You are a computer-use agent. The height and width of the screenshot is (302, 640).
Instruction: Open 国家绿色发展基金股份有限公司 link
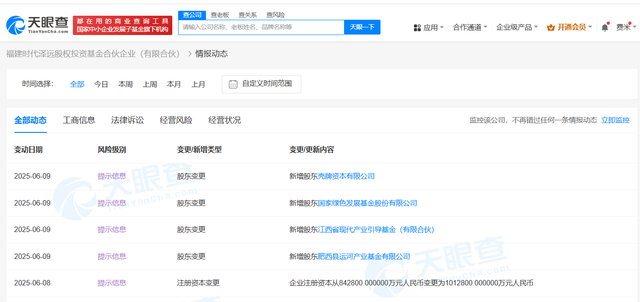pos(367,203)
